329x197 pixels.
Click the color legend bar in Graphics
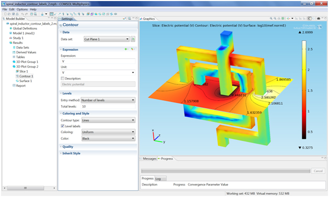304,90
